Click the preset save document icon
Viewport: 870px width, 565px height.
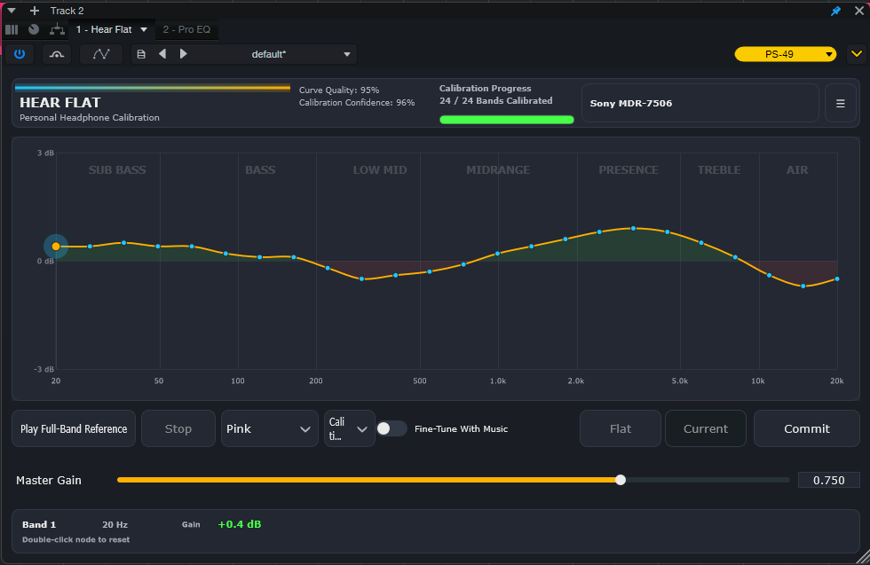[x=141, y=54]
